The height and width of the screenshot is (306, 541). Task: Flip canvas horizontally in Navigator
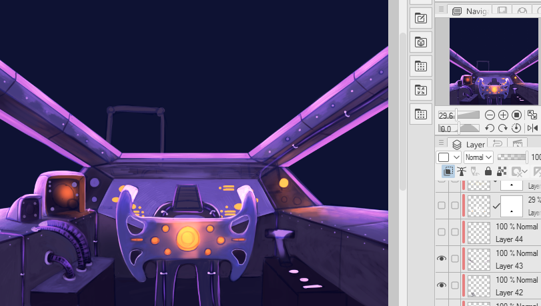coord(532,129)
